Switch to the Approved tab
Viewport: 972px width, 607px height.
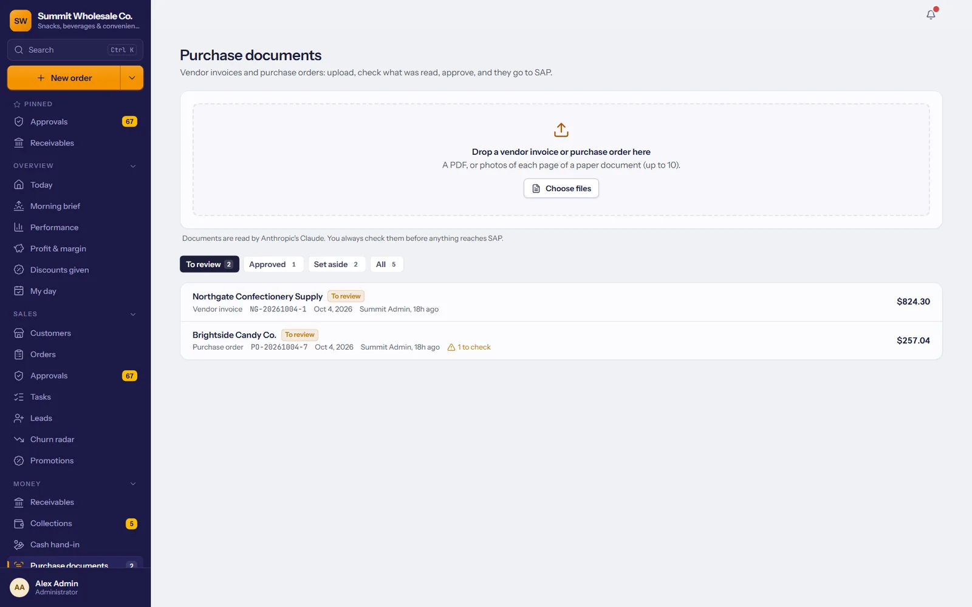[x=273, y=264]
